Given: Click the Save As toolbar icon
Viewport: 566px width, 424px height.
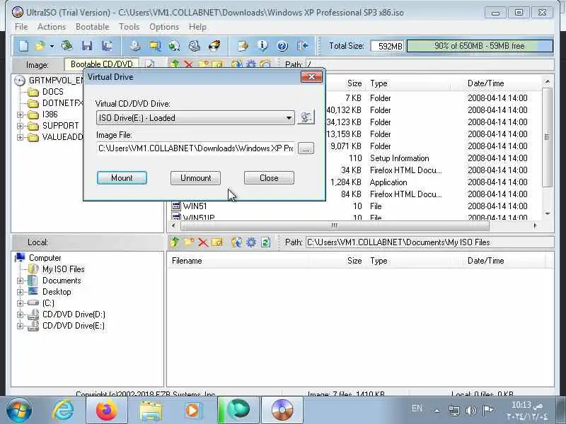Looking at the screenshot, I should click(108, 46).
